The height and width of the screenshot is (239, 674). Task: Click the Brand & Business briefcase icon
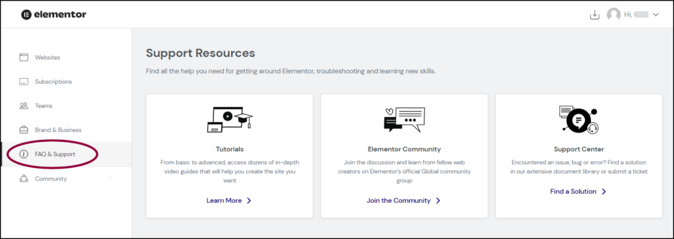[x=24, y=129]
